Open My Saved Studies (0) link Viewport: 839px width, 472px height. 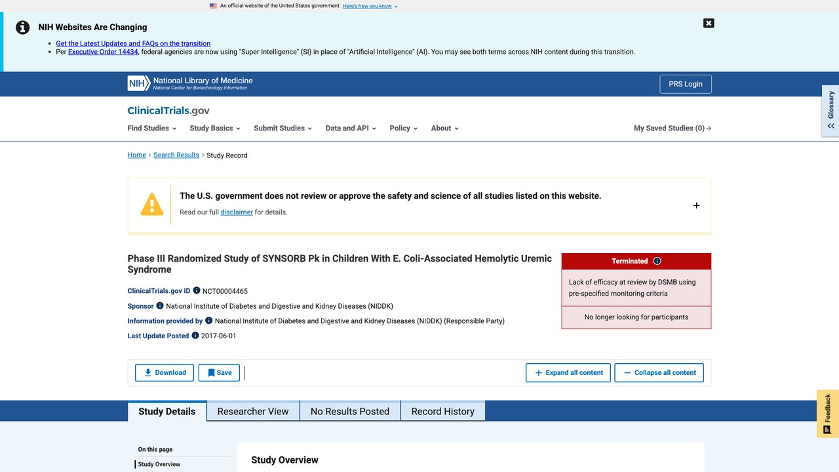[x=673, y=128]
